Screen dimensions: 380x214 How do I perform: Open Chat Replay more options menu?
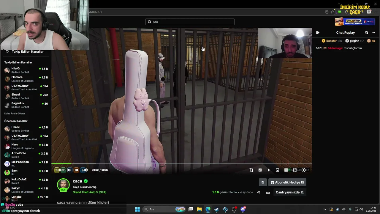point(373,33)
